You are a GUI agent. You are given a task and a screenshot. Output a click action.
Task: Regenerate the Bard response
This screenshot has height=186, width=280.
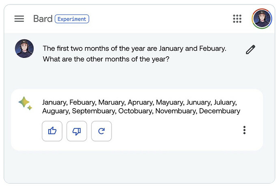(x=101, y=131)
